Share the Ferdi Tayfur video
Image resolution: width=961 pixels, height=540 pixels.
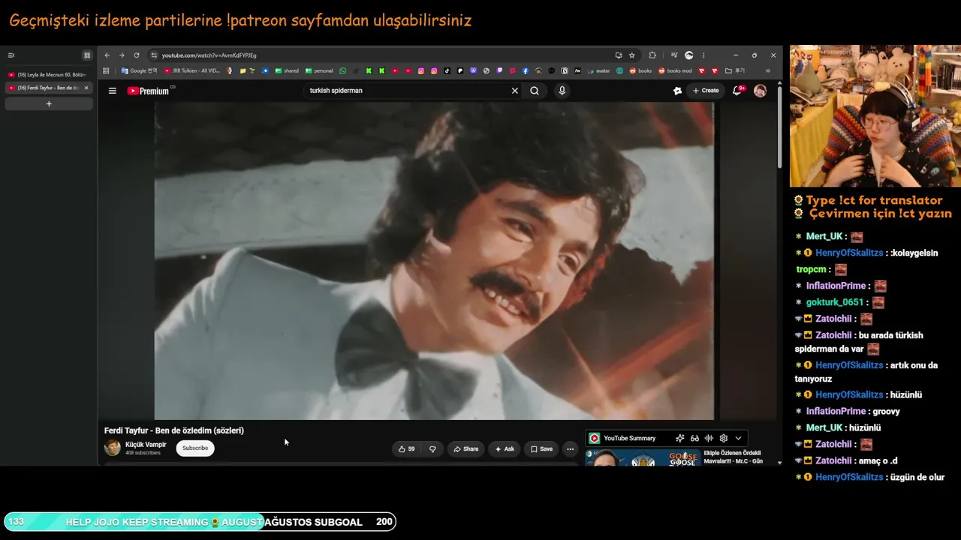[465, 449]
